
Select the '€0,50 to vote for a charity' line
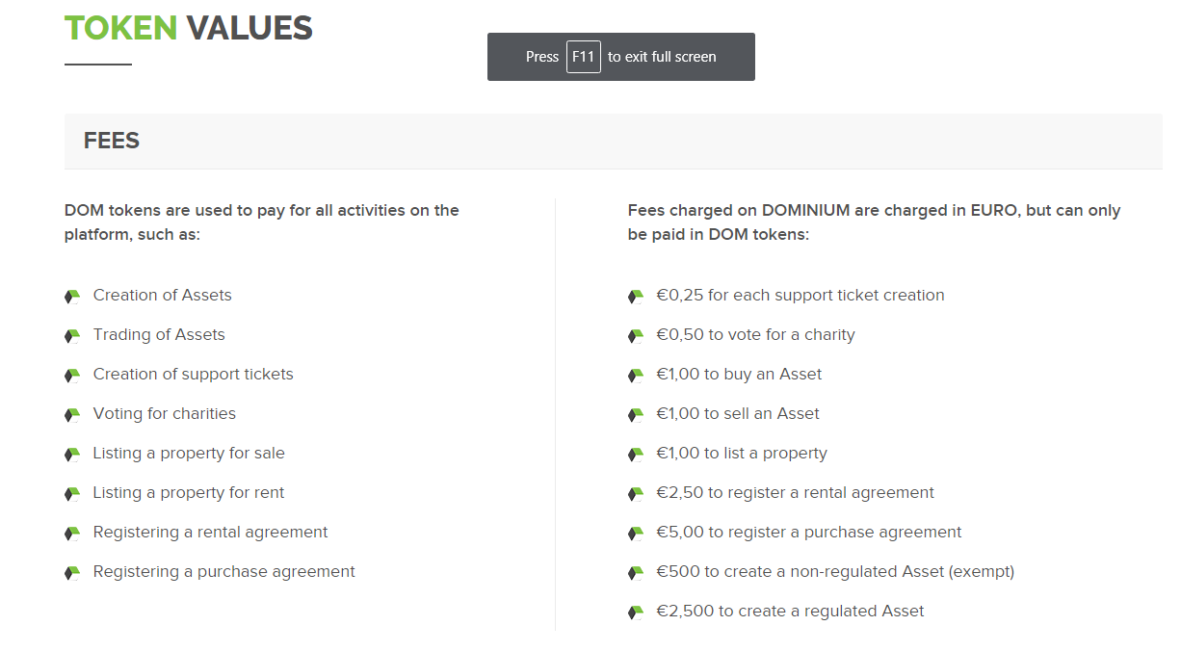pos(755,335)
